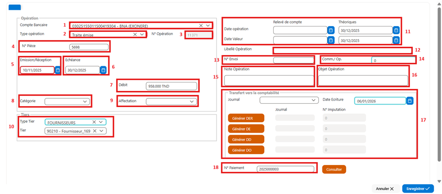Expand the Catégorie dropdown
442x194 pixels.
click(85, 102)
